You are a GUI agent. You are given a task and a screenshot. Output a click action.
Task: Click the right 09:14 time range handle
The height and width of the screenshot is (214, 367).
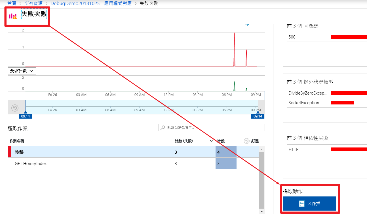point(258,116)
